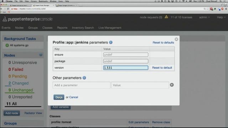Image resolution: width=228 pixels, height=128 pixels.
Task: Click the profile::tomcat class name
Action: click(61, 122)
